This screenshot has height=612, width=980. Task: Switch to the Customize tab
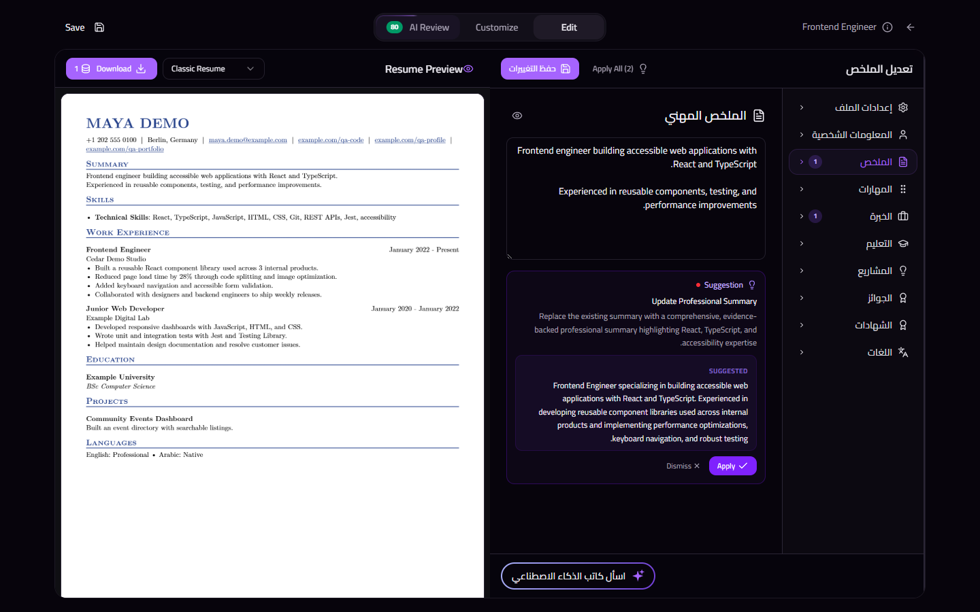click(497, 27)
